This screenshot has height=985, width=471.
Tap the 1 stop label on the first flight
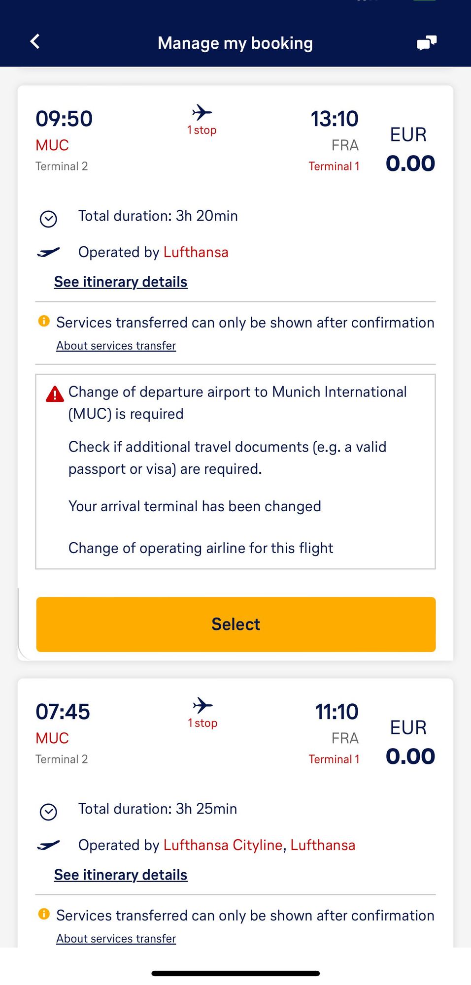coord(202,130)
